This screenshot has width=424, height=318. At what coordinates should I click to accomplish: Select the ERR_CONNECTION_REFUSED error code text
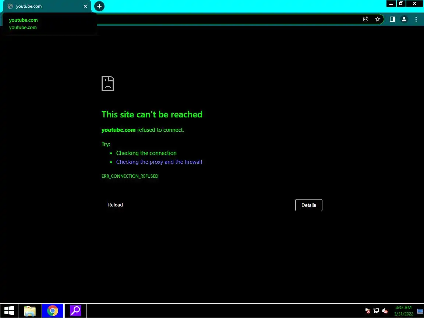click(x=130, y=176)
